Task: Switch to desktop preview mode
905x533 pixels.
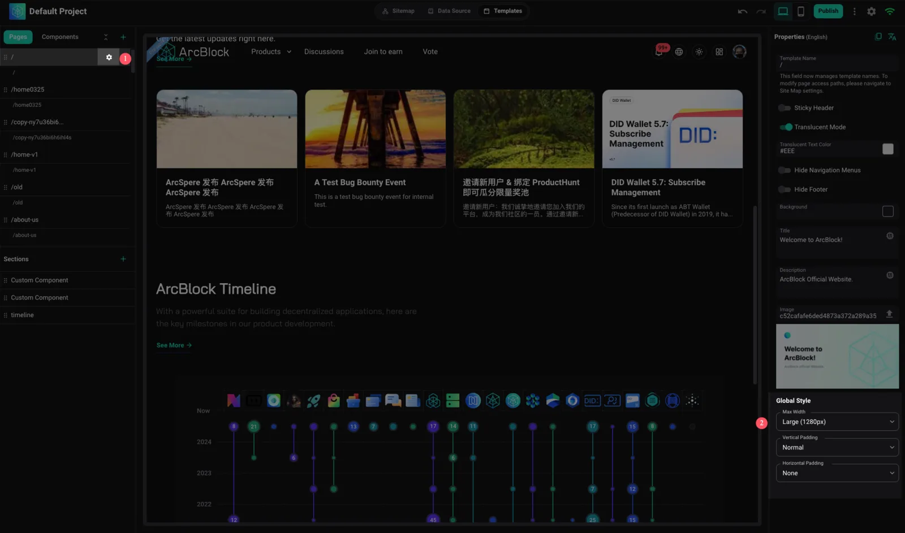Action: click(783, 11)
